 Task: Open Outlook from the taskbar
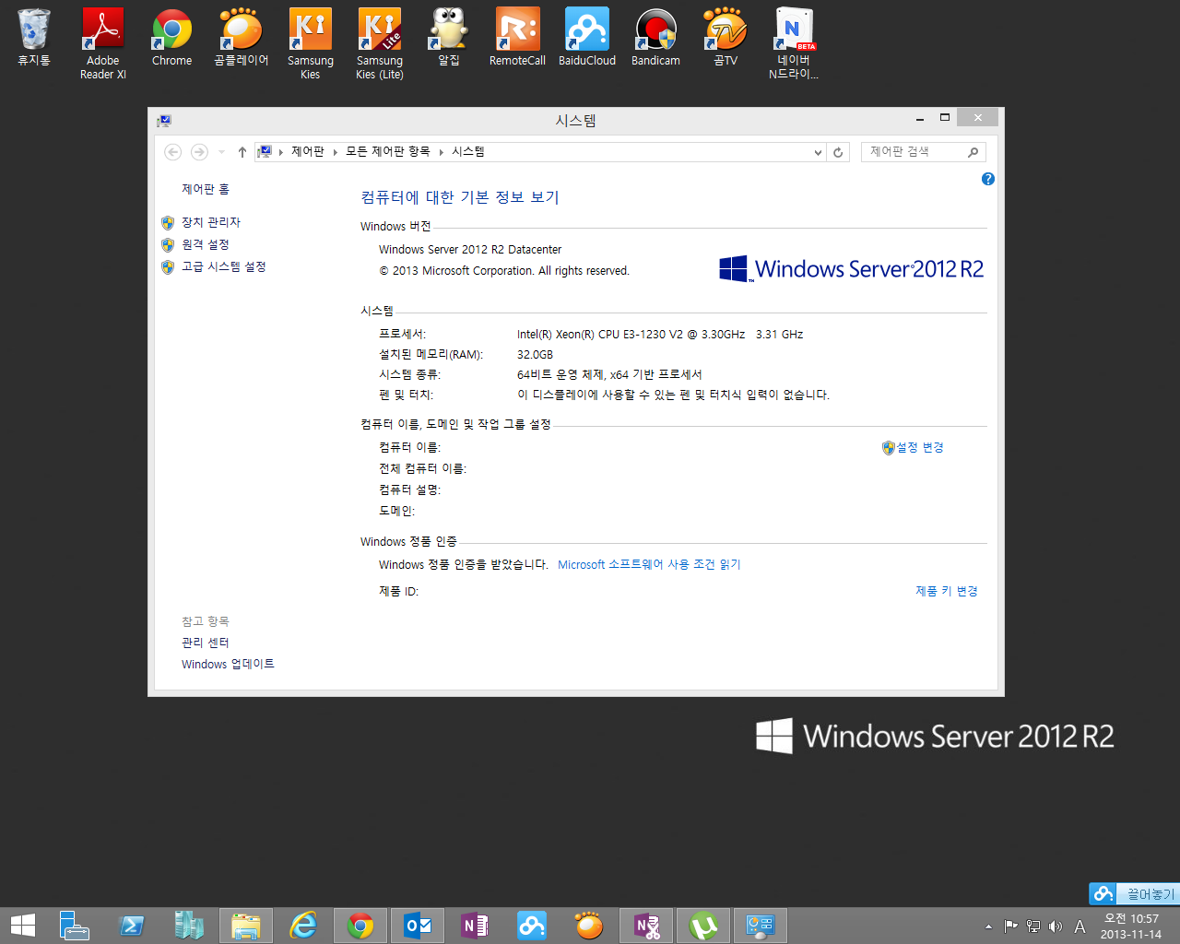418,926
